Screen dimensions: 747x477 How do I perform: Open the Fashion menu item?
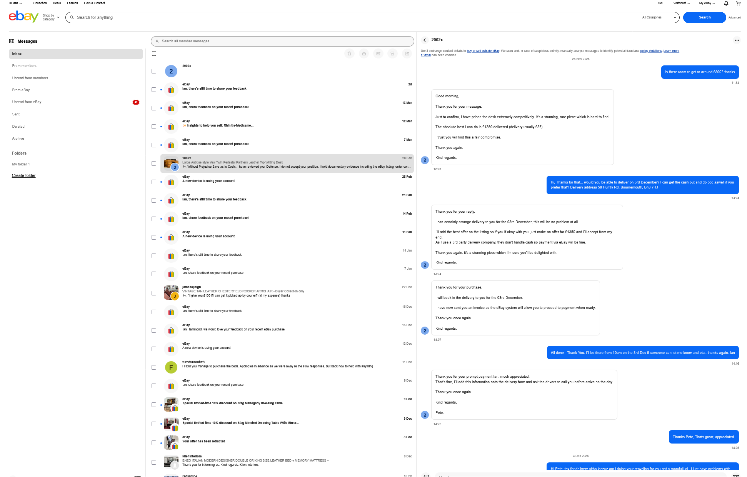(72, 3)
